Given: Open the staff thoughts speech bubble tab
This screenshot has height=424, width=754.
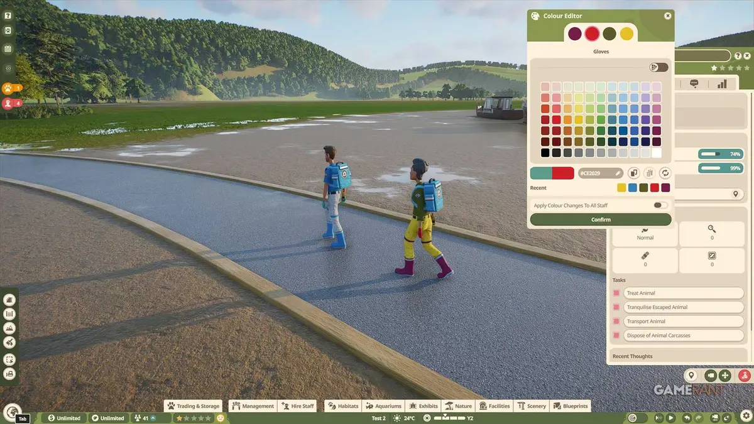Looking at the screenshot, I should pos(694,84).
